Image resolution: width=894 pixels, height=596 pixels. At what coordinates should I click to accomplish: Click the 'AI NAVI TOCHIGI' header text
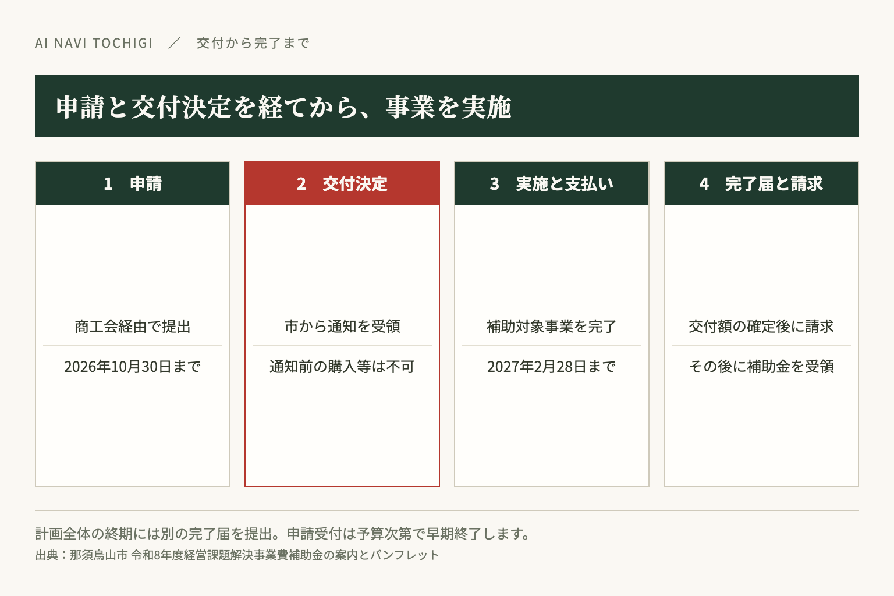click(94, 43)
